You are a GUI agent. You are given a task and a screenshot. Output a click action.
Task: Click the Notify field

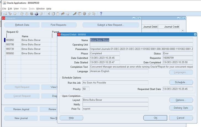[115, 104]
